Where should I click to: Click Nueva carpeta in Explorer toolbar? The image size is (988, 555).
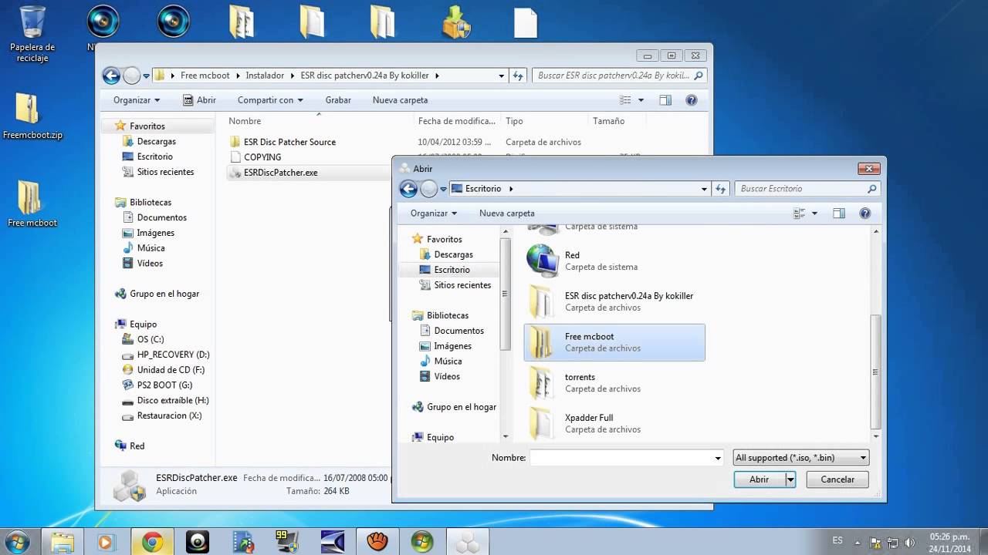click(400, 100)
